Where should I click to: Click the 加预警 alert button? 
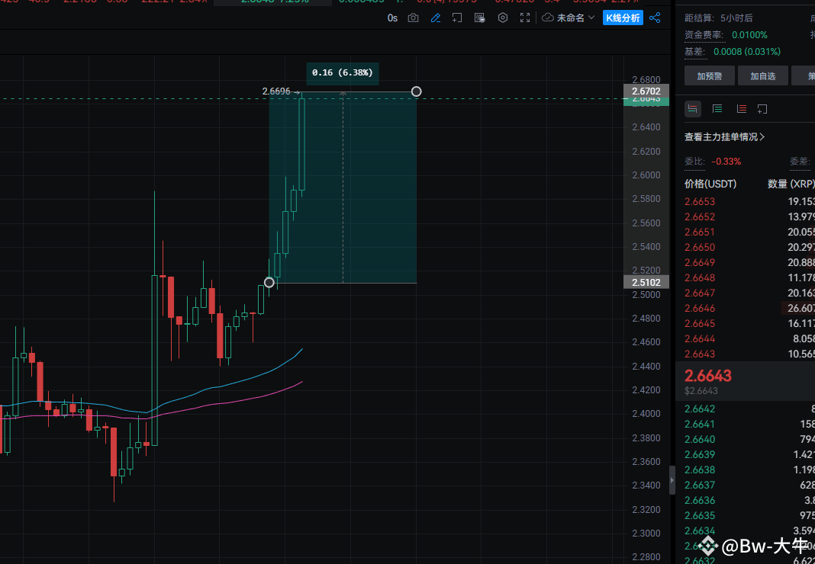709,75
